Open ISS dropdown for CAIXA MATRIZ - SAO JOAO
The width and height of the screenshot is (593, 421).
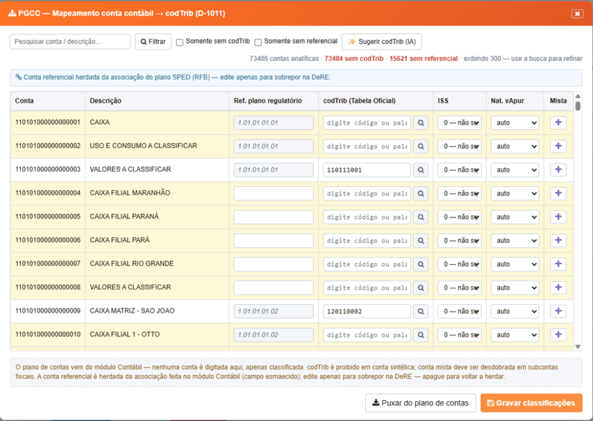point(459,312)
